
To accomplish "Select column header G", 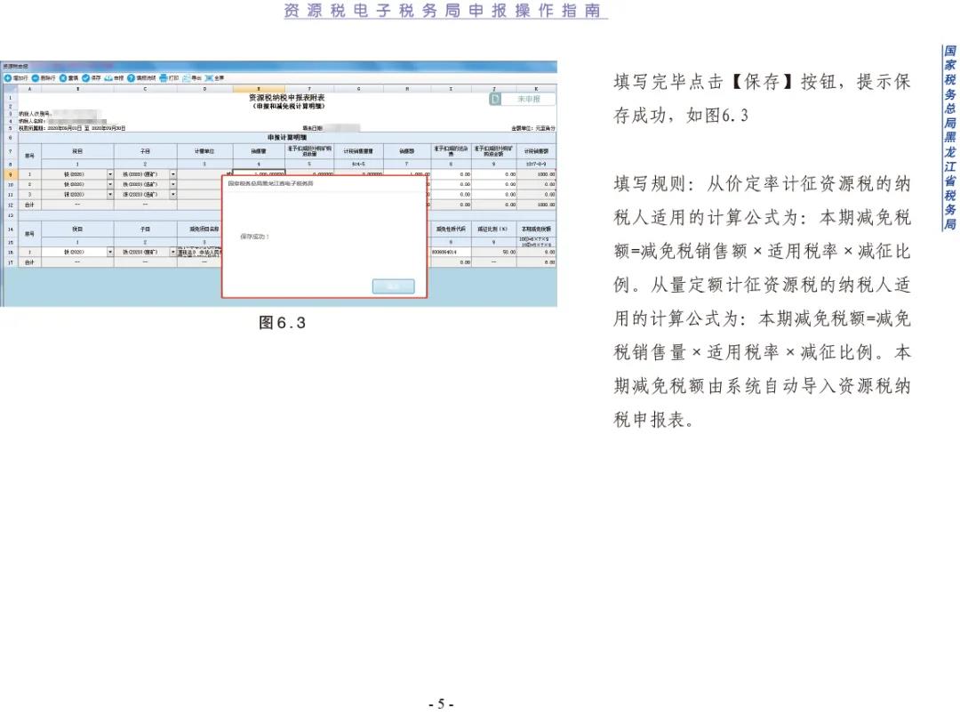I will point(359,89).
